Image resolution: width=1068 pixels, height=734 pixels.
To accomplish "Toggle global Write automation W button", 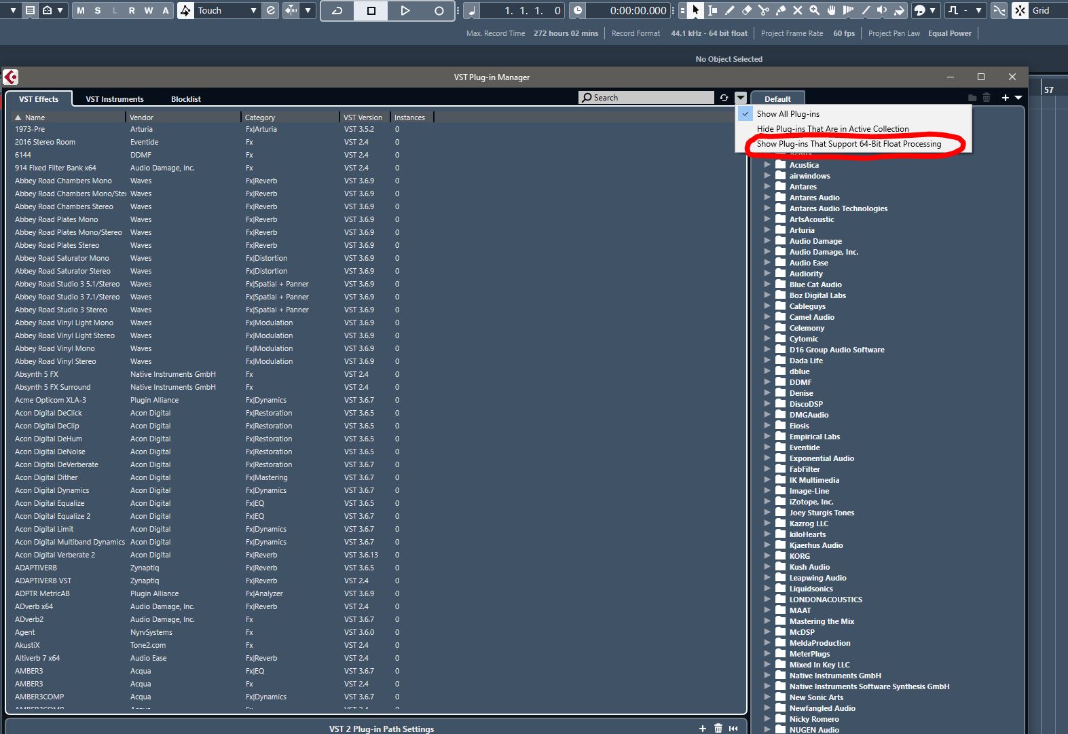I will (149, 11).
